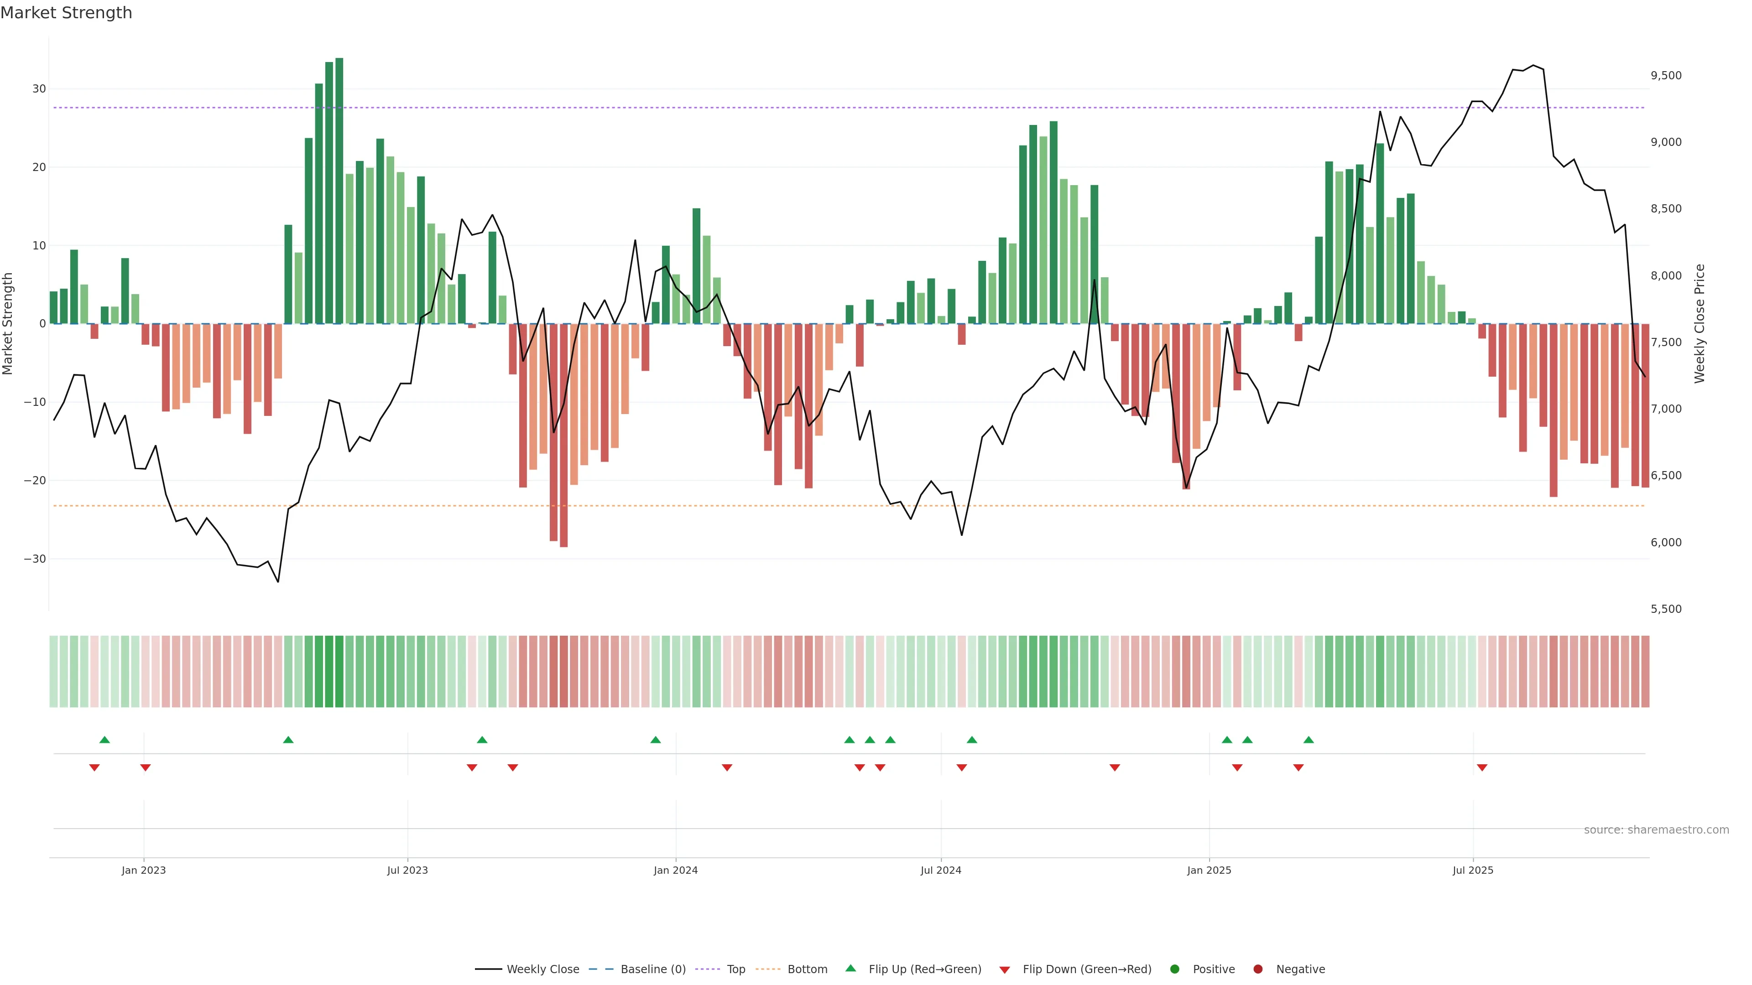
Task: Click the last red flip-down marker near Jul 2025
Action: pos(1482,767)
